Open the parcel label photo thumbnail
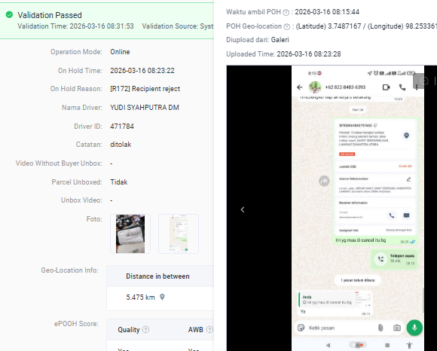 (130, 233)
